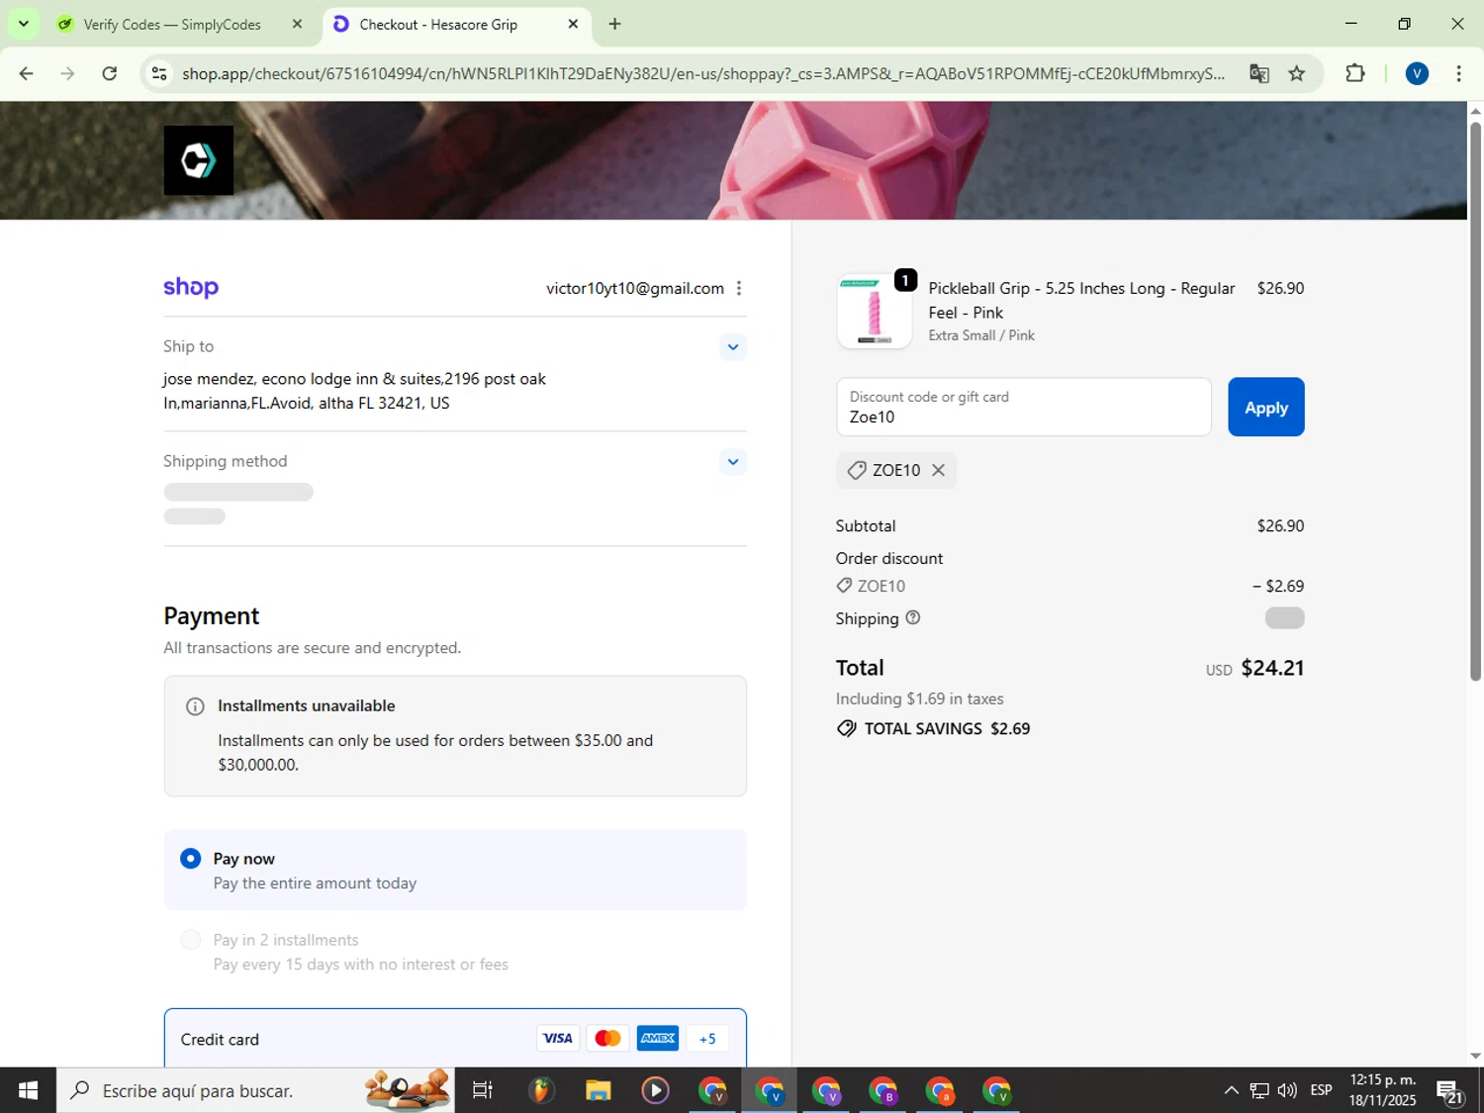Open Chrome profile V avatar
Screen dimensions: 1484x1113
click(1417, 73)
